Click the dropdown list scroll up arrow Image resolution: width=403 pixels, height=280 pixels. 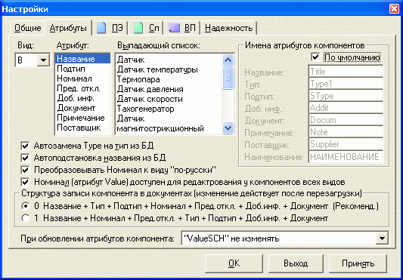[228, 60]
